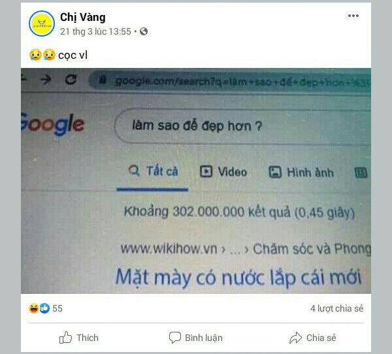Image resolution: width=392 pixels, height=354 pixels.
Task: Click the blue Like reaction icon
Action: [44, 308]
